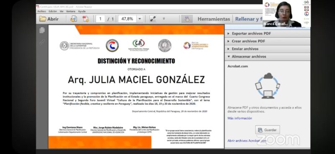This screenshot has width=335, height=154.
Task: Click the Red de Planificadores y Administradores logo
Action: coord(196,45)
